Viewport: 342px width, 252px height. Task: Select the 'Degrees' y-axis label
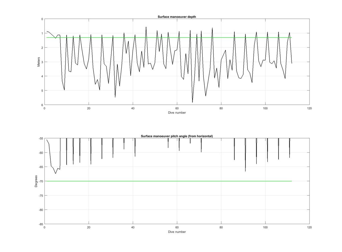click(36, 181)
